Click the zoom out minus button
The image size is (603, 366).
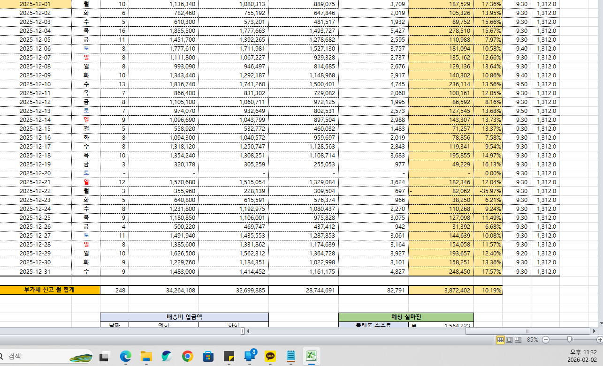pyautogui.click(x=546, y=339)
